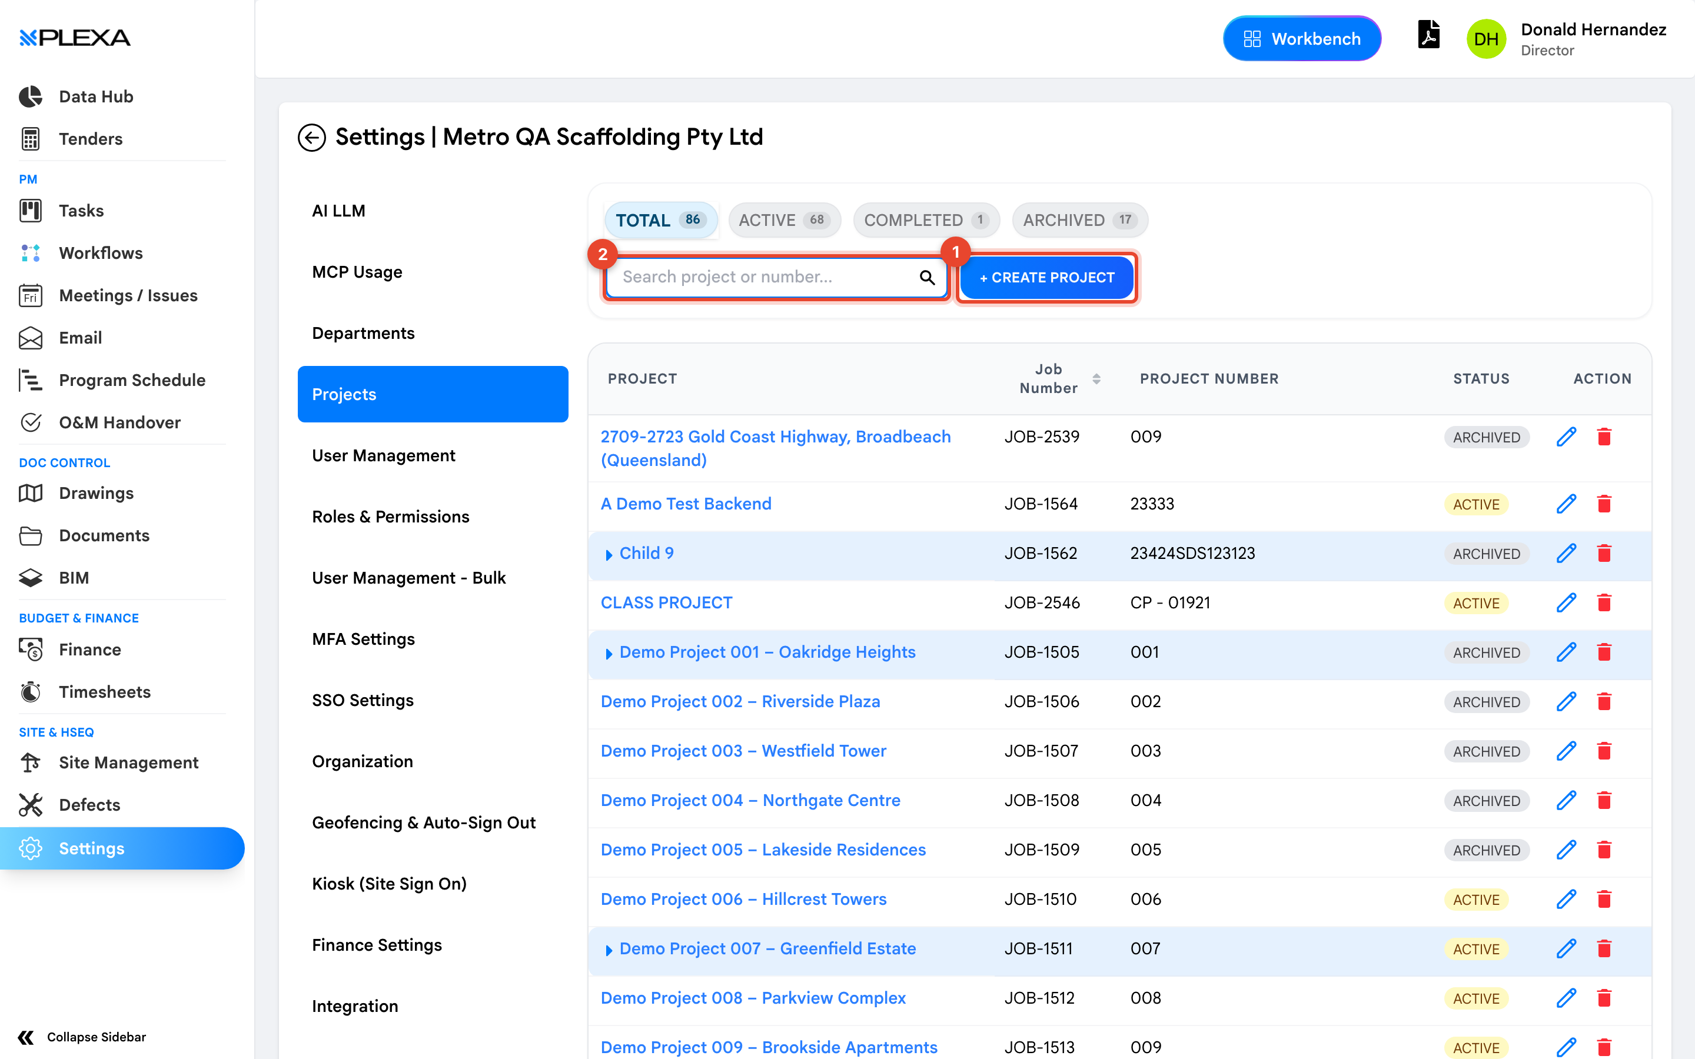1695x1059 pixels.
Task: Edit the CLASS PROJECT row
Action: click(x=1566, y=602)
